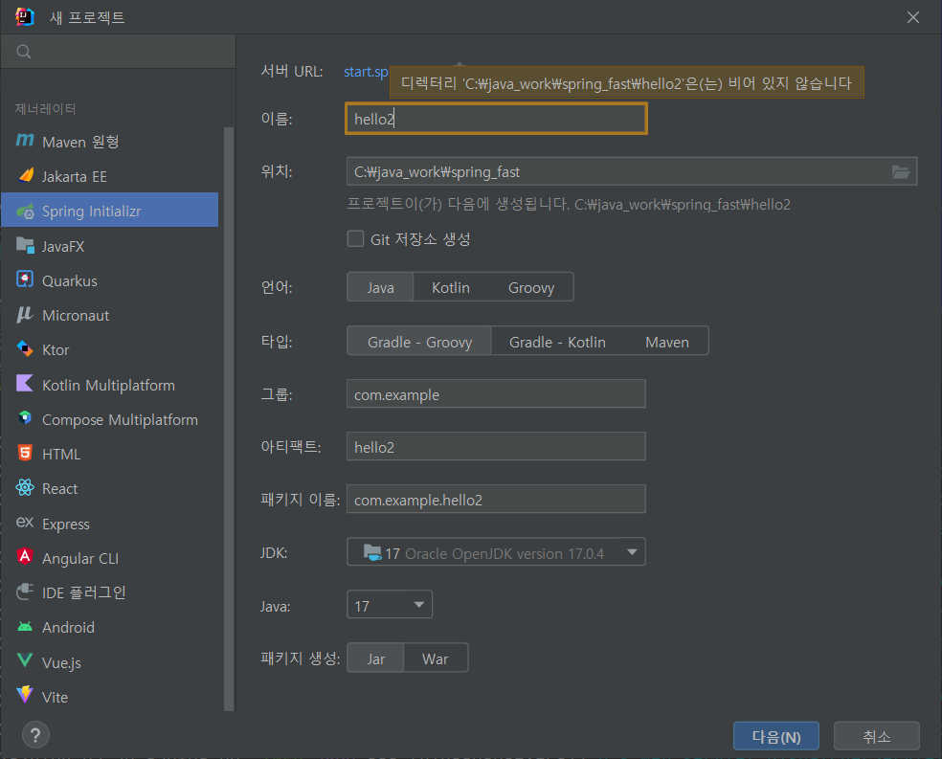Viewport: 942px width, 759px height.
Task: Select Ktor generator
Action: 110,350
